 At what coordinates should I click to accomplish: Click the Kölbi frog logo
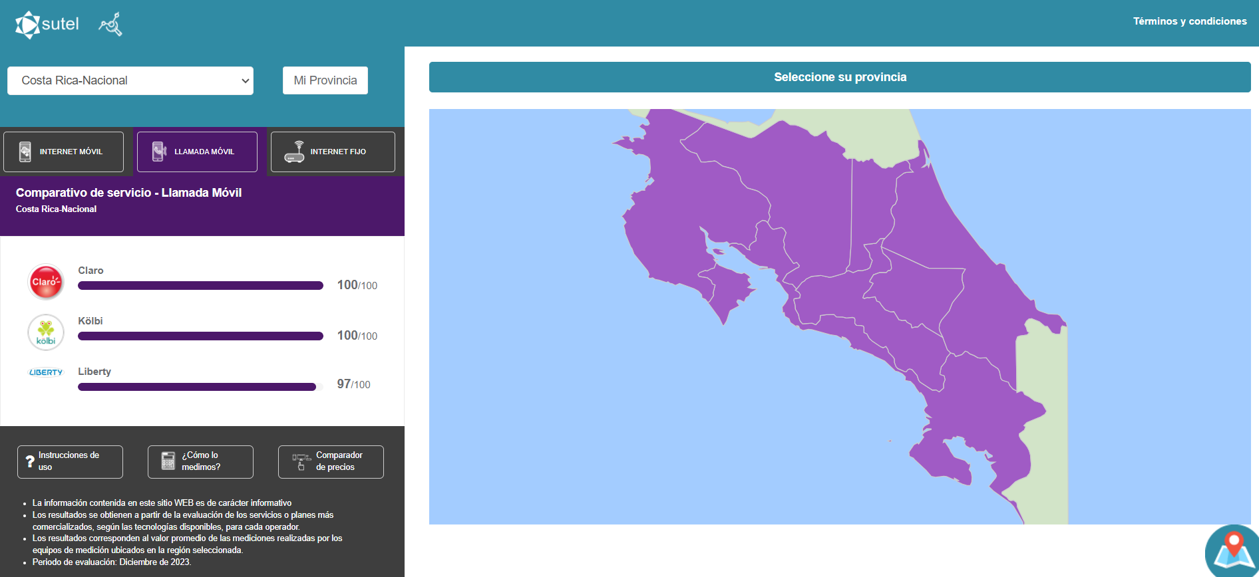point(46,332)
